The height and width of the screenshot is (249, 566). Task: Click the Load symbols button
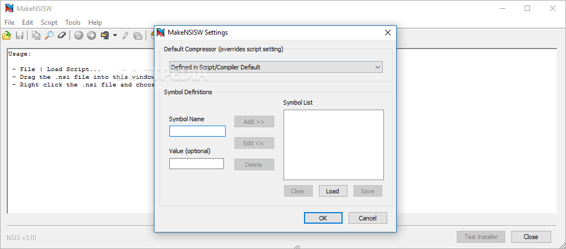pos(333,191)
